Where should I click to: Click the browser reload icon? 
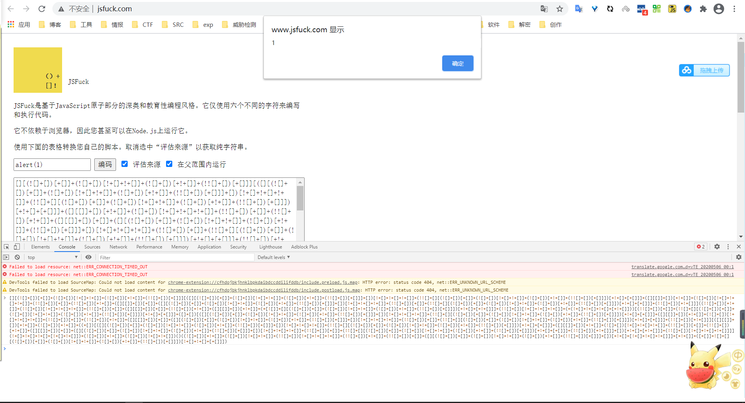(42, 9)
